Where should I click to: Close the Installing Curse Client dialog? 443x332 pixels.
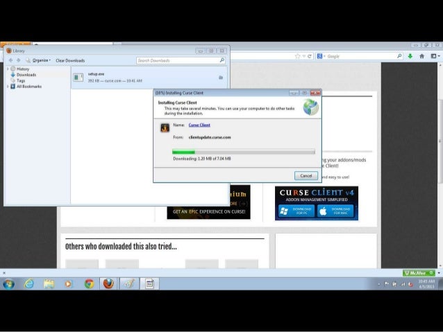click(315, 93)
